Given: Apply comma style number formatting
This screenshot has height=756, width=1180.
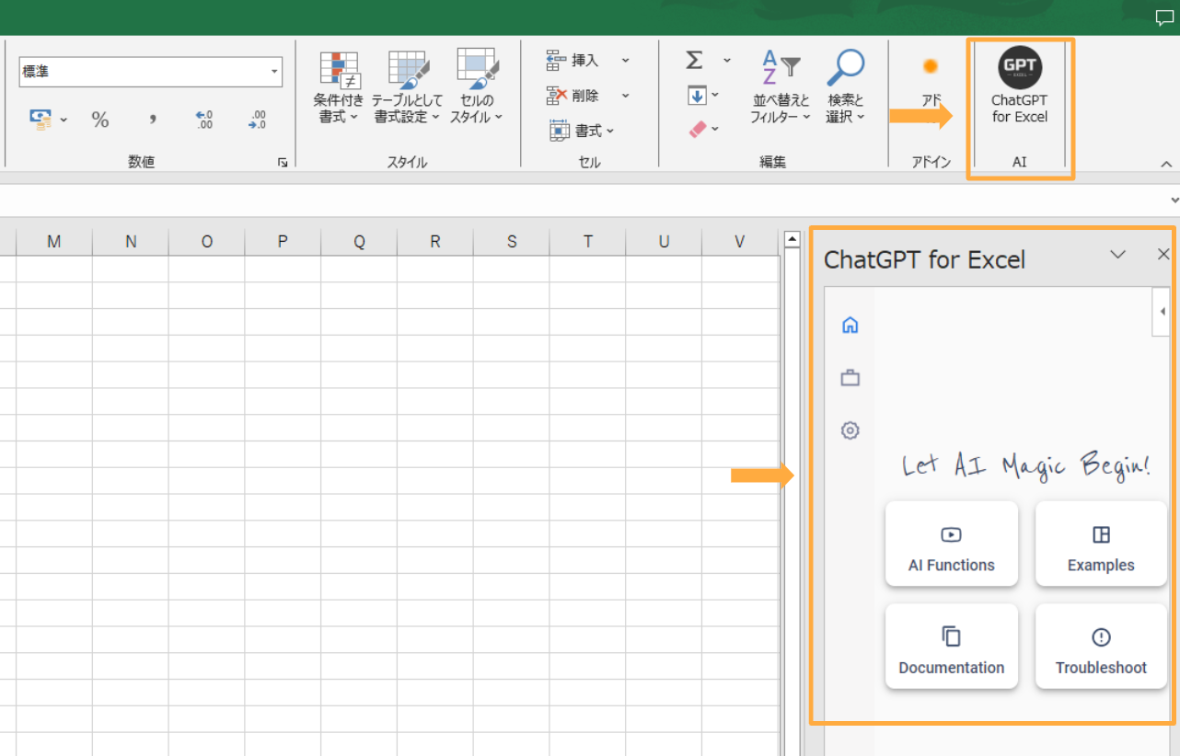Looking at the screenshot, I should pos(152,120).
